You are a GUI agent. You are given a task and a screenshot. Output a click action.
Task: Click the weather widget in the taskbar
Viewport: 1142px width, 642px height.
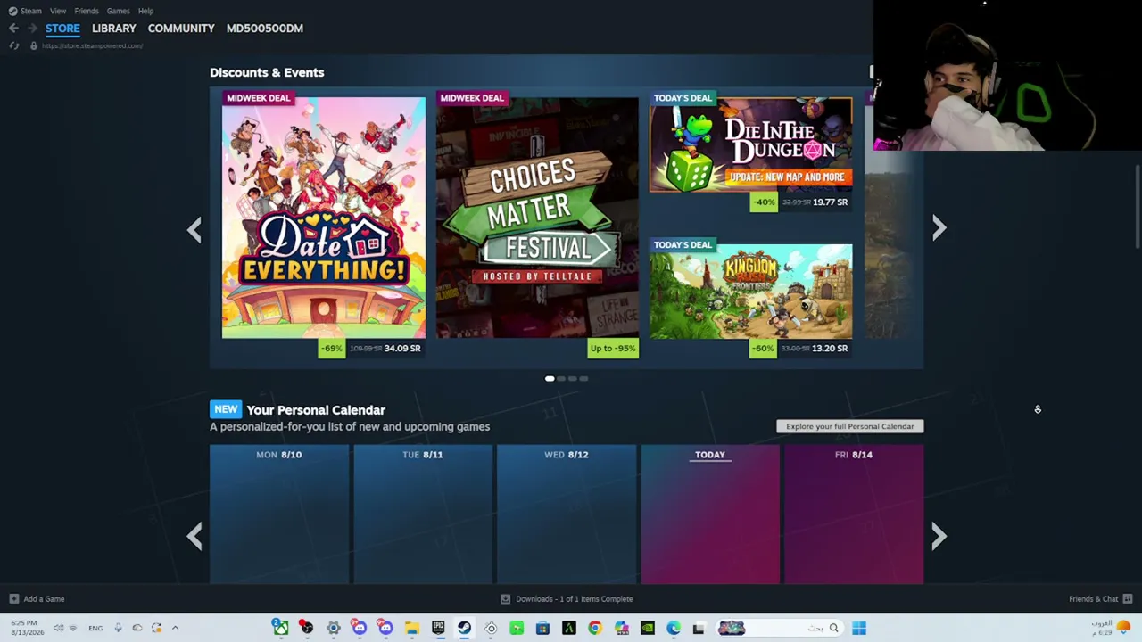(x=1111, y=628)
